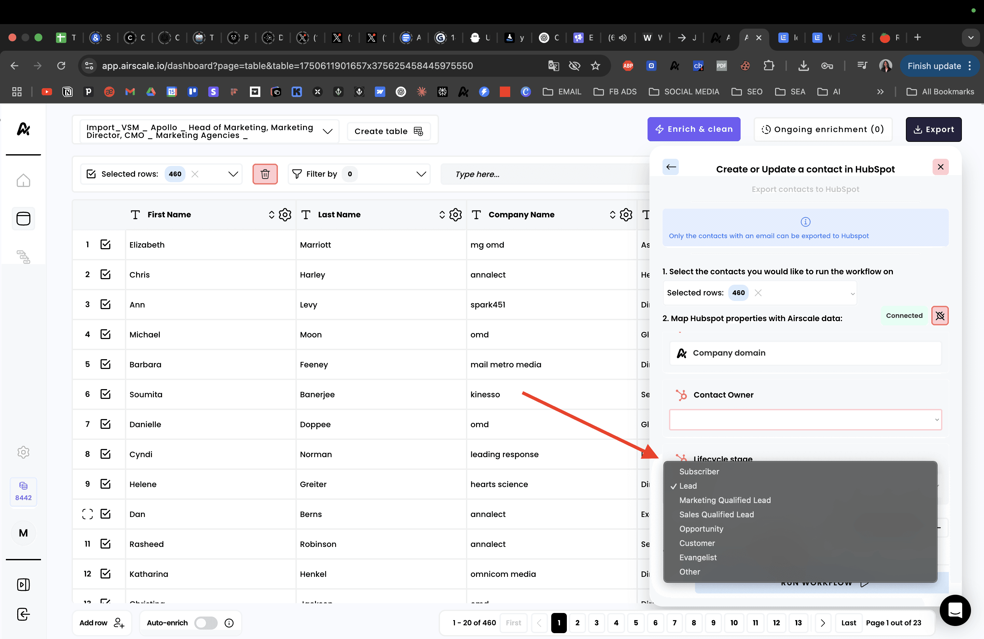This screenshot has height=639, width=984.
Task: Expand the table name selector chevron
Action: coord(327,131)
